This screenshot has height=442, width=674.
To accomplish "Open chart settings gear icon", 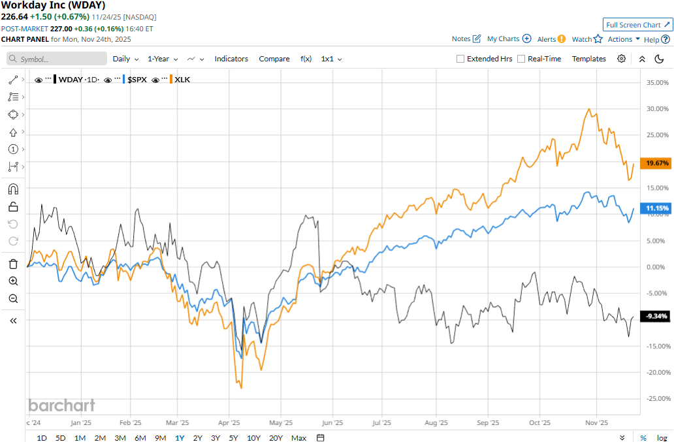I will tap(621, 59).
